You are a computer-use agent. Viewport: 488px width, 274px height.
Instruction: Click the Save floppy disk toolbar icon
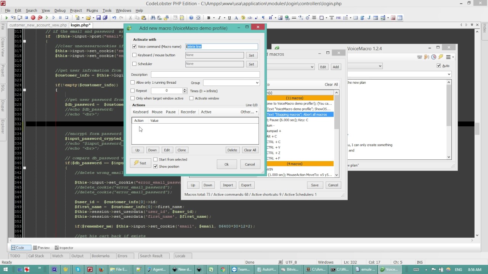click(98, 18)
